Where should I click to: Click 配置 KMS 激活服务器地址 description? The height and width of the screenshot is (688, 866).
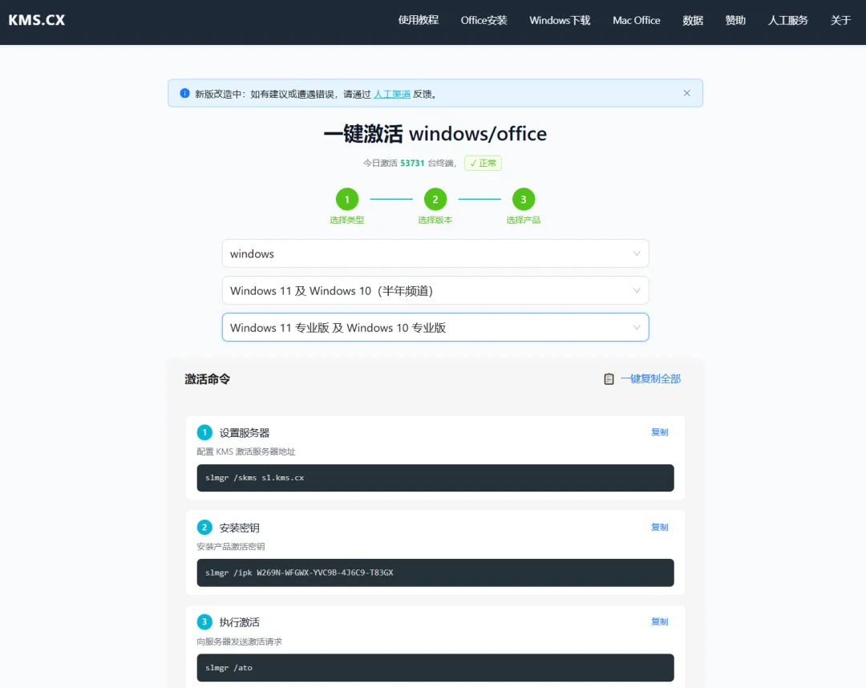[x=246, y=451]
